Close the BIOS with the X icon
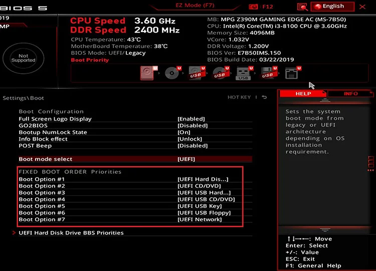This screenshot has height=271, width=376. [362, 7]
